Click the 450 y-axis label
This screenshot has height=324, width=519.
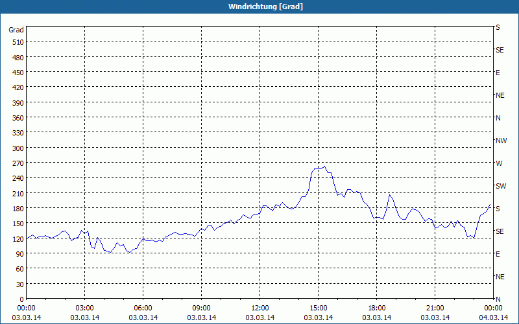click(18, 73)
